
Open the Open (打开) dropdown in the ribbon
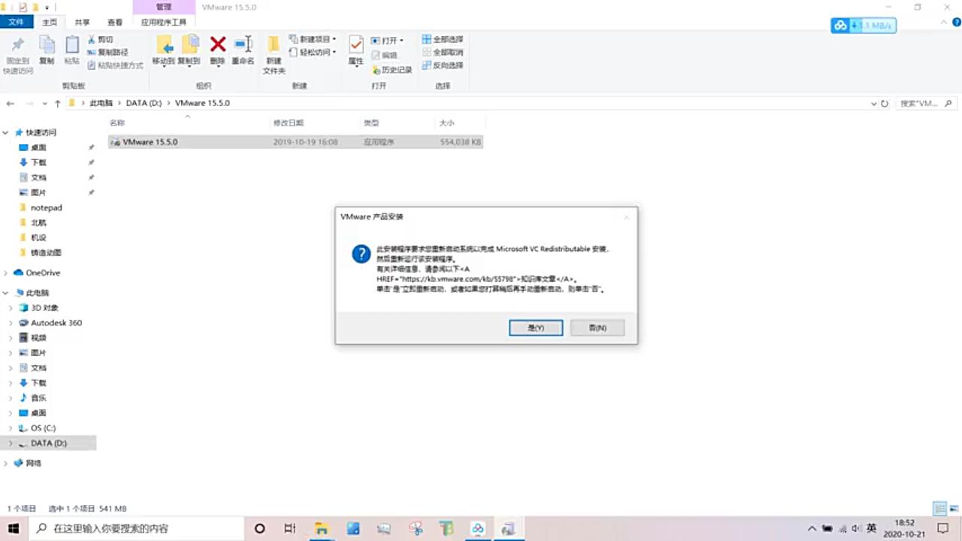point(388,40)
